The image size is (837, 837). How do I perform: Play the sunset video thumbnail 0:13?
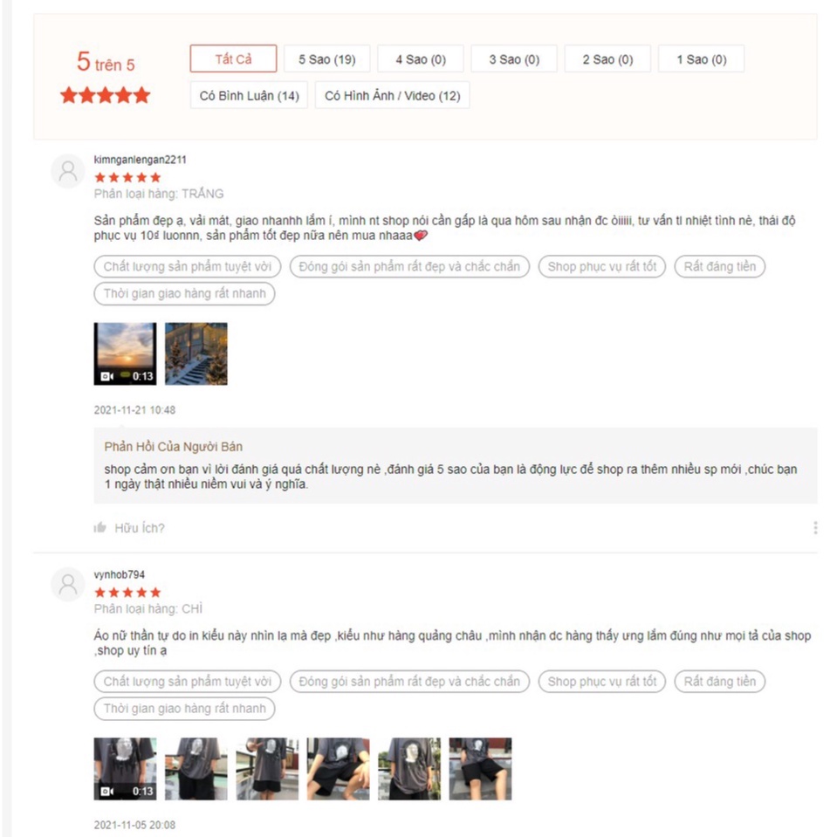pyautogui.click(x=125, y=353)
